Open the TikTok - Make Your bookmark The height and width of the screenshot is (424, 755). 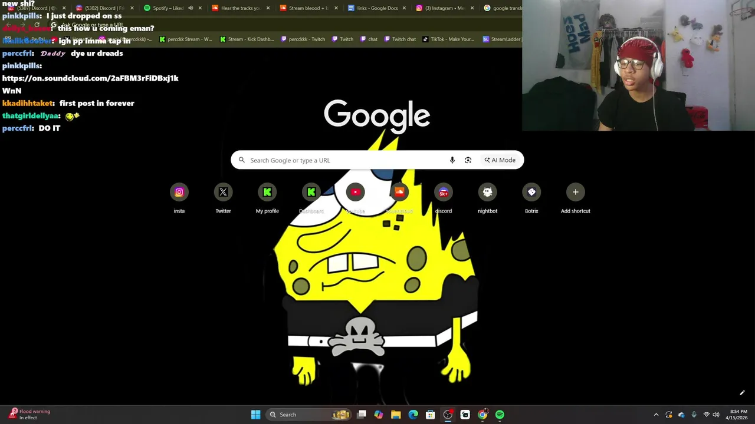point(448,39)
